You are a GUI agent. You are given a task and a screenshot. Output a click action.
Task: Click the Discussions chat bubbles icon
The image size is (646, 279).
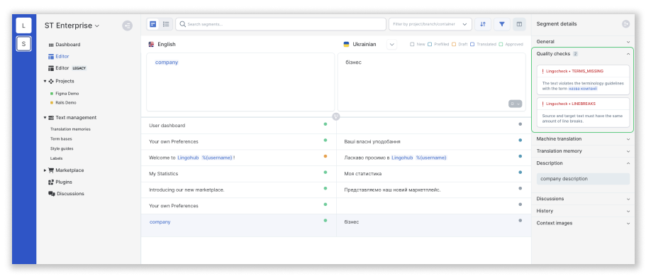[x=52, y=194]
